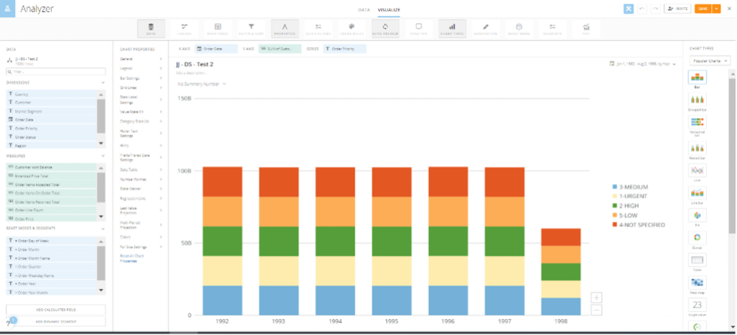
Task: Click Reset All Chart Properties link
Action: pos(132,258)
